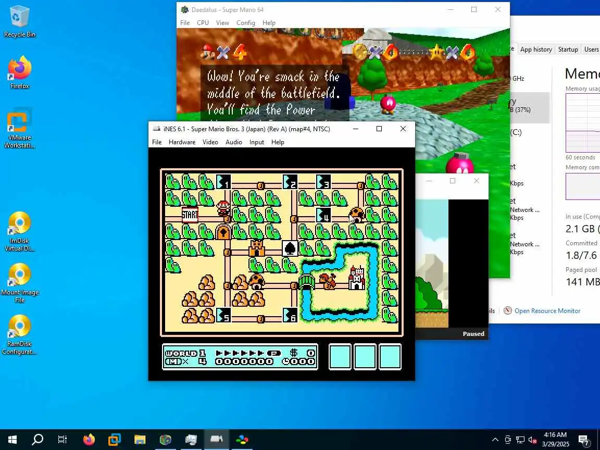
Task: Switch to Task Manager taskbar icon
Action: (x=191, y=439)
